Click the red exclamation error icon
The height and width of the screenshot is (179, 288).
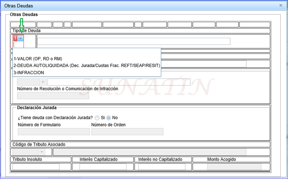[x=14, y=38]
